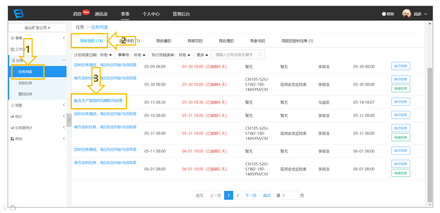This screenshot has height=213, width=440.
Task: Open the 其他 sidebar section
Action: tap(37, 139)
